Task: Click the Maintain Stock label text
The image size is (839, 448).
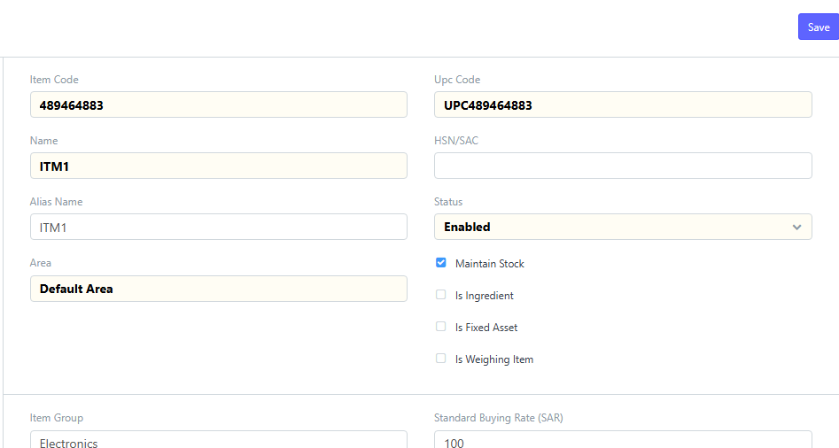Action: (490, 264)
